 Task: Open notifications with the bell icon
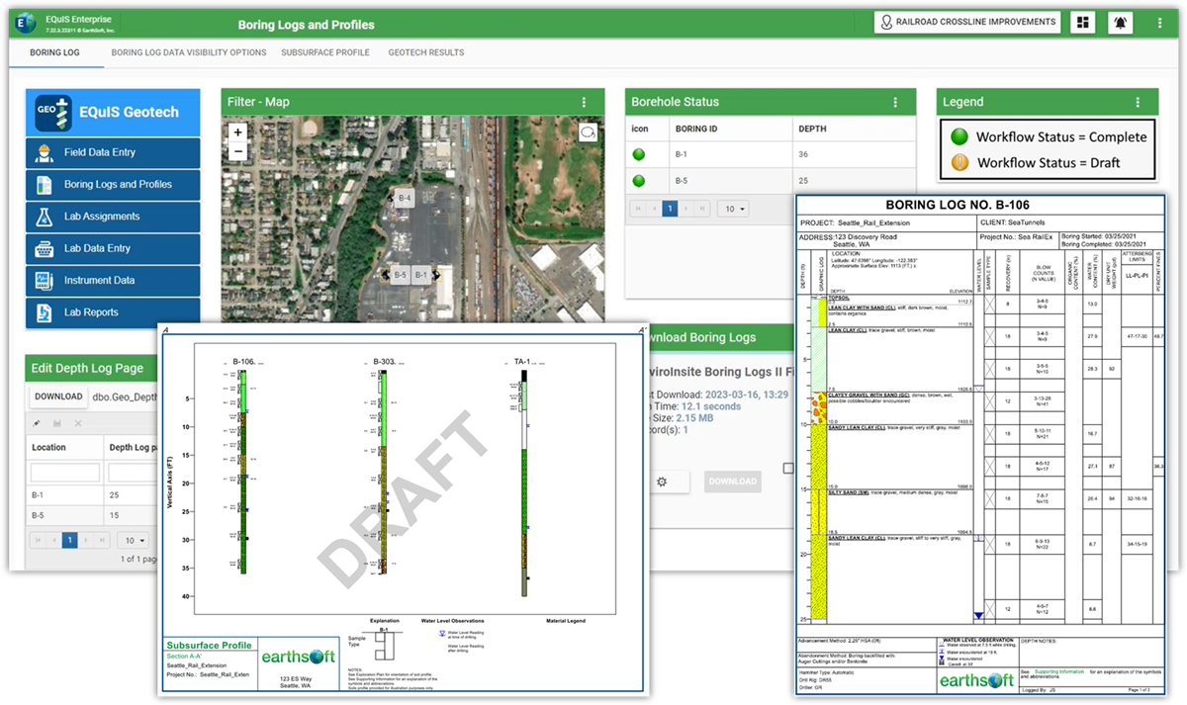[x=1119, y=21]
